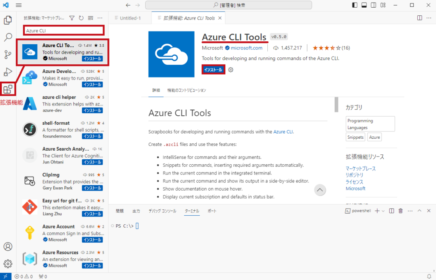This screenshot has width=436, height=280.
Task: Type in the extensions search field showing Azure CLI
Action: pos(63,30)
